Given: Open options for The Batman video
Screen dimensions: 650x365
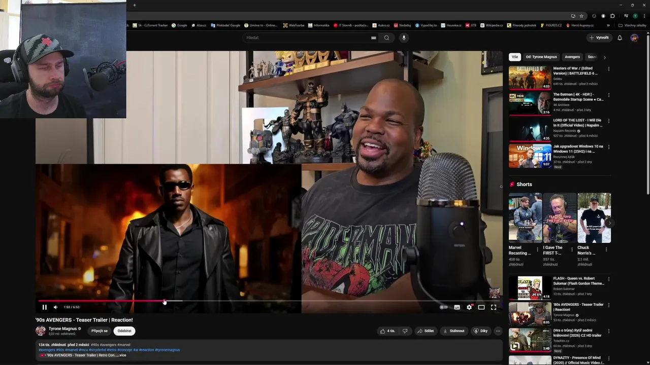Looking at the screenshot, I should tap(609, 95).
